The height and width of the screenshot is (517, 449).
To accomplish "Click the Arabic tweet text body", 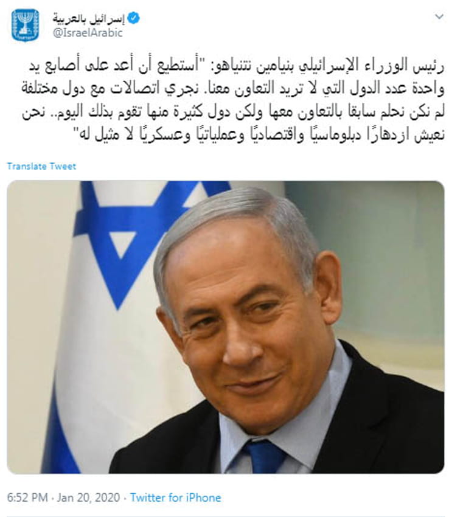I will (x=233, y=100).
